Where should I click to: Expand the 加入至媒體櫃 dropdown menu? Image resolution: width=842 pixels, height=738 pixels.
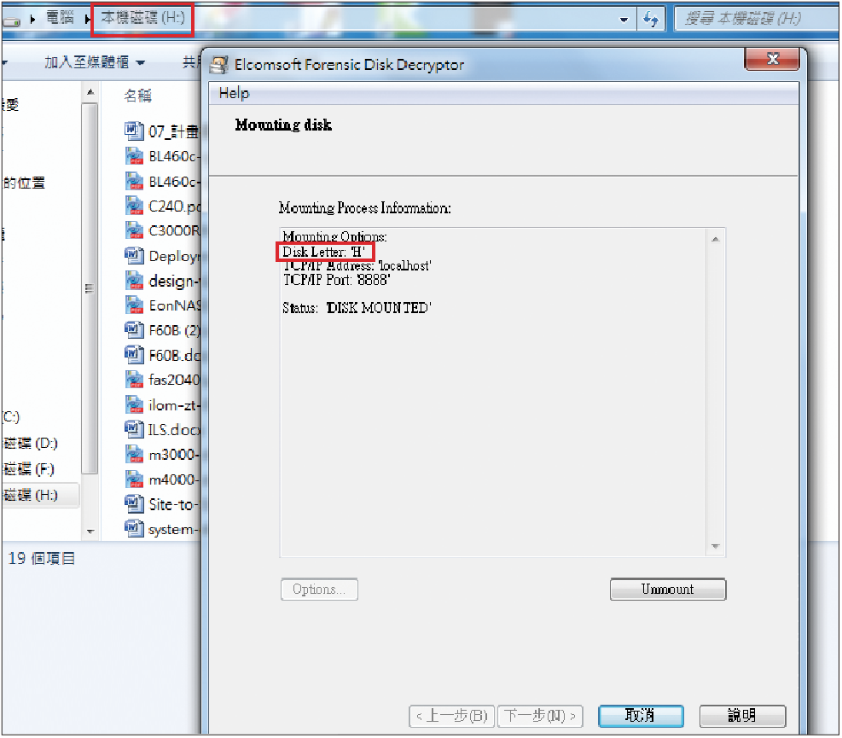[x=140, y=63]
